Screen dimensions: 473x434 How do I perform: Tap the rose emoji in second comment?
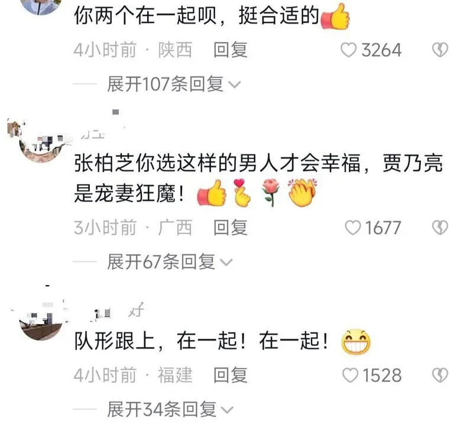click(271, 193)
